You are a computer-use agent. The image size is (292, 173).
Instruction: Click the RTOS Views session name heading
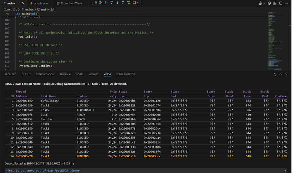65,84
